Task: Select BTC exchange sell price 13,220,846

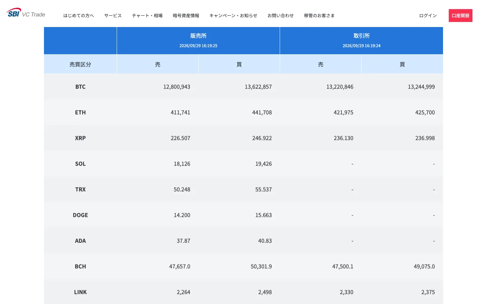Action: (x=340, y=87)
